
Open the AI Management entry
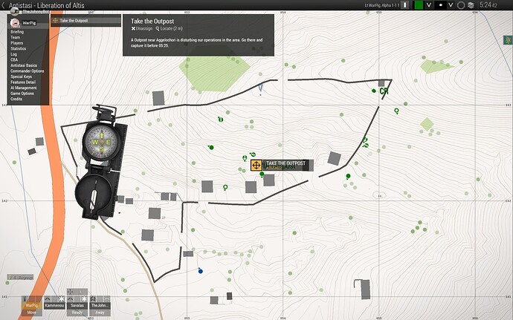24,88
